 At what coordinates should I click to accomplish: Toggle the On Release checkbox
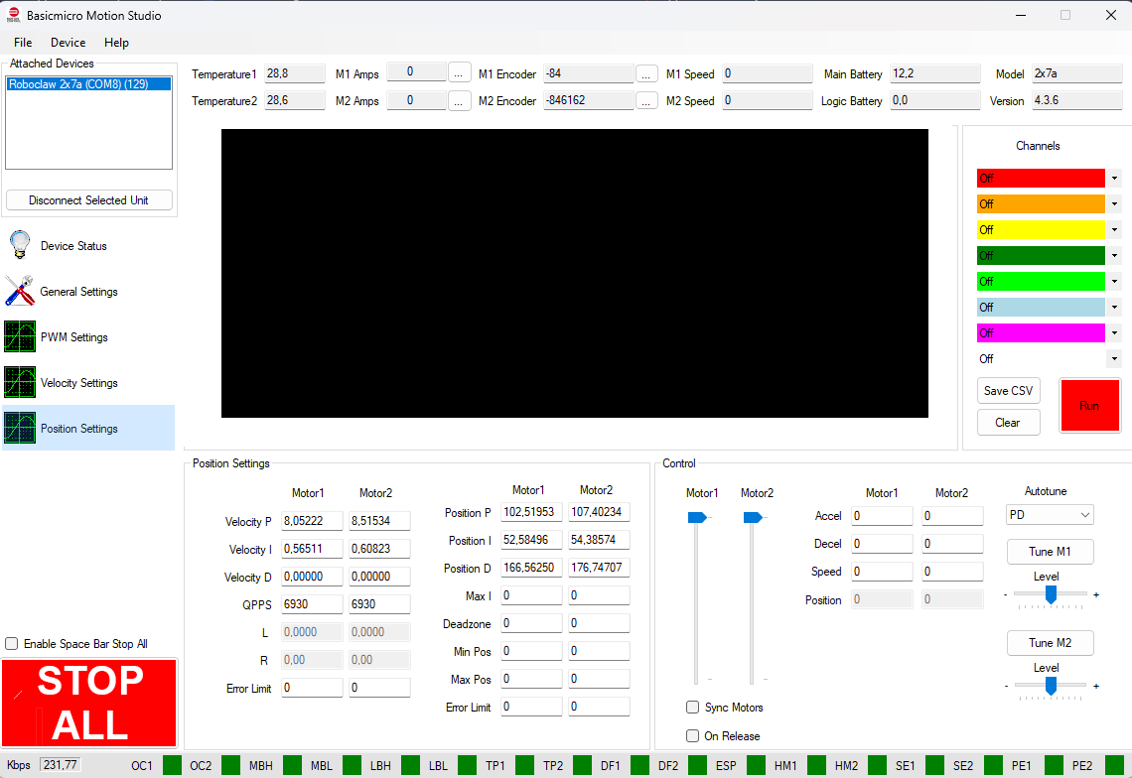pyautogui.click(x=693, y=736)
